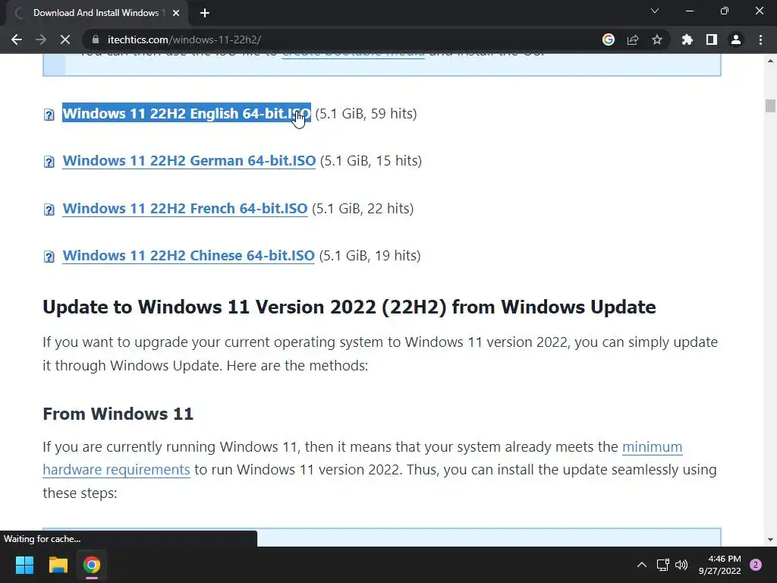Open the Chrome profile menu
This screenshot has height=583, width=777.
tap(736, 39)
